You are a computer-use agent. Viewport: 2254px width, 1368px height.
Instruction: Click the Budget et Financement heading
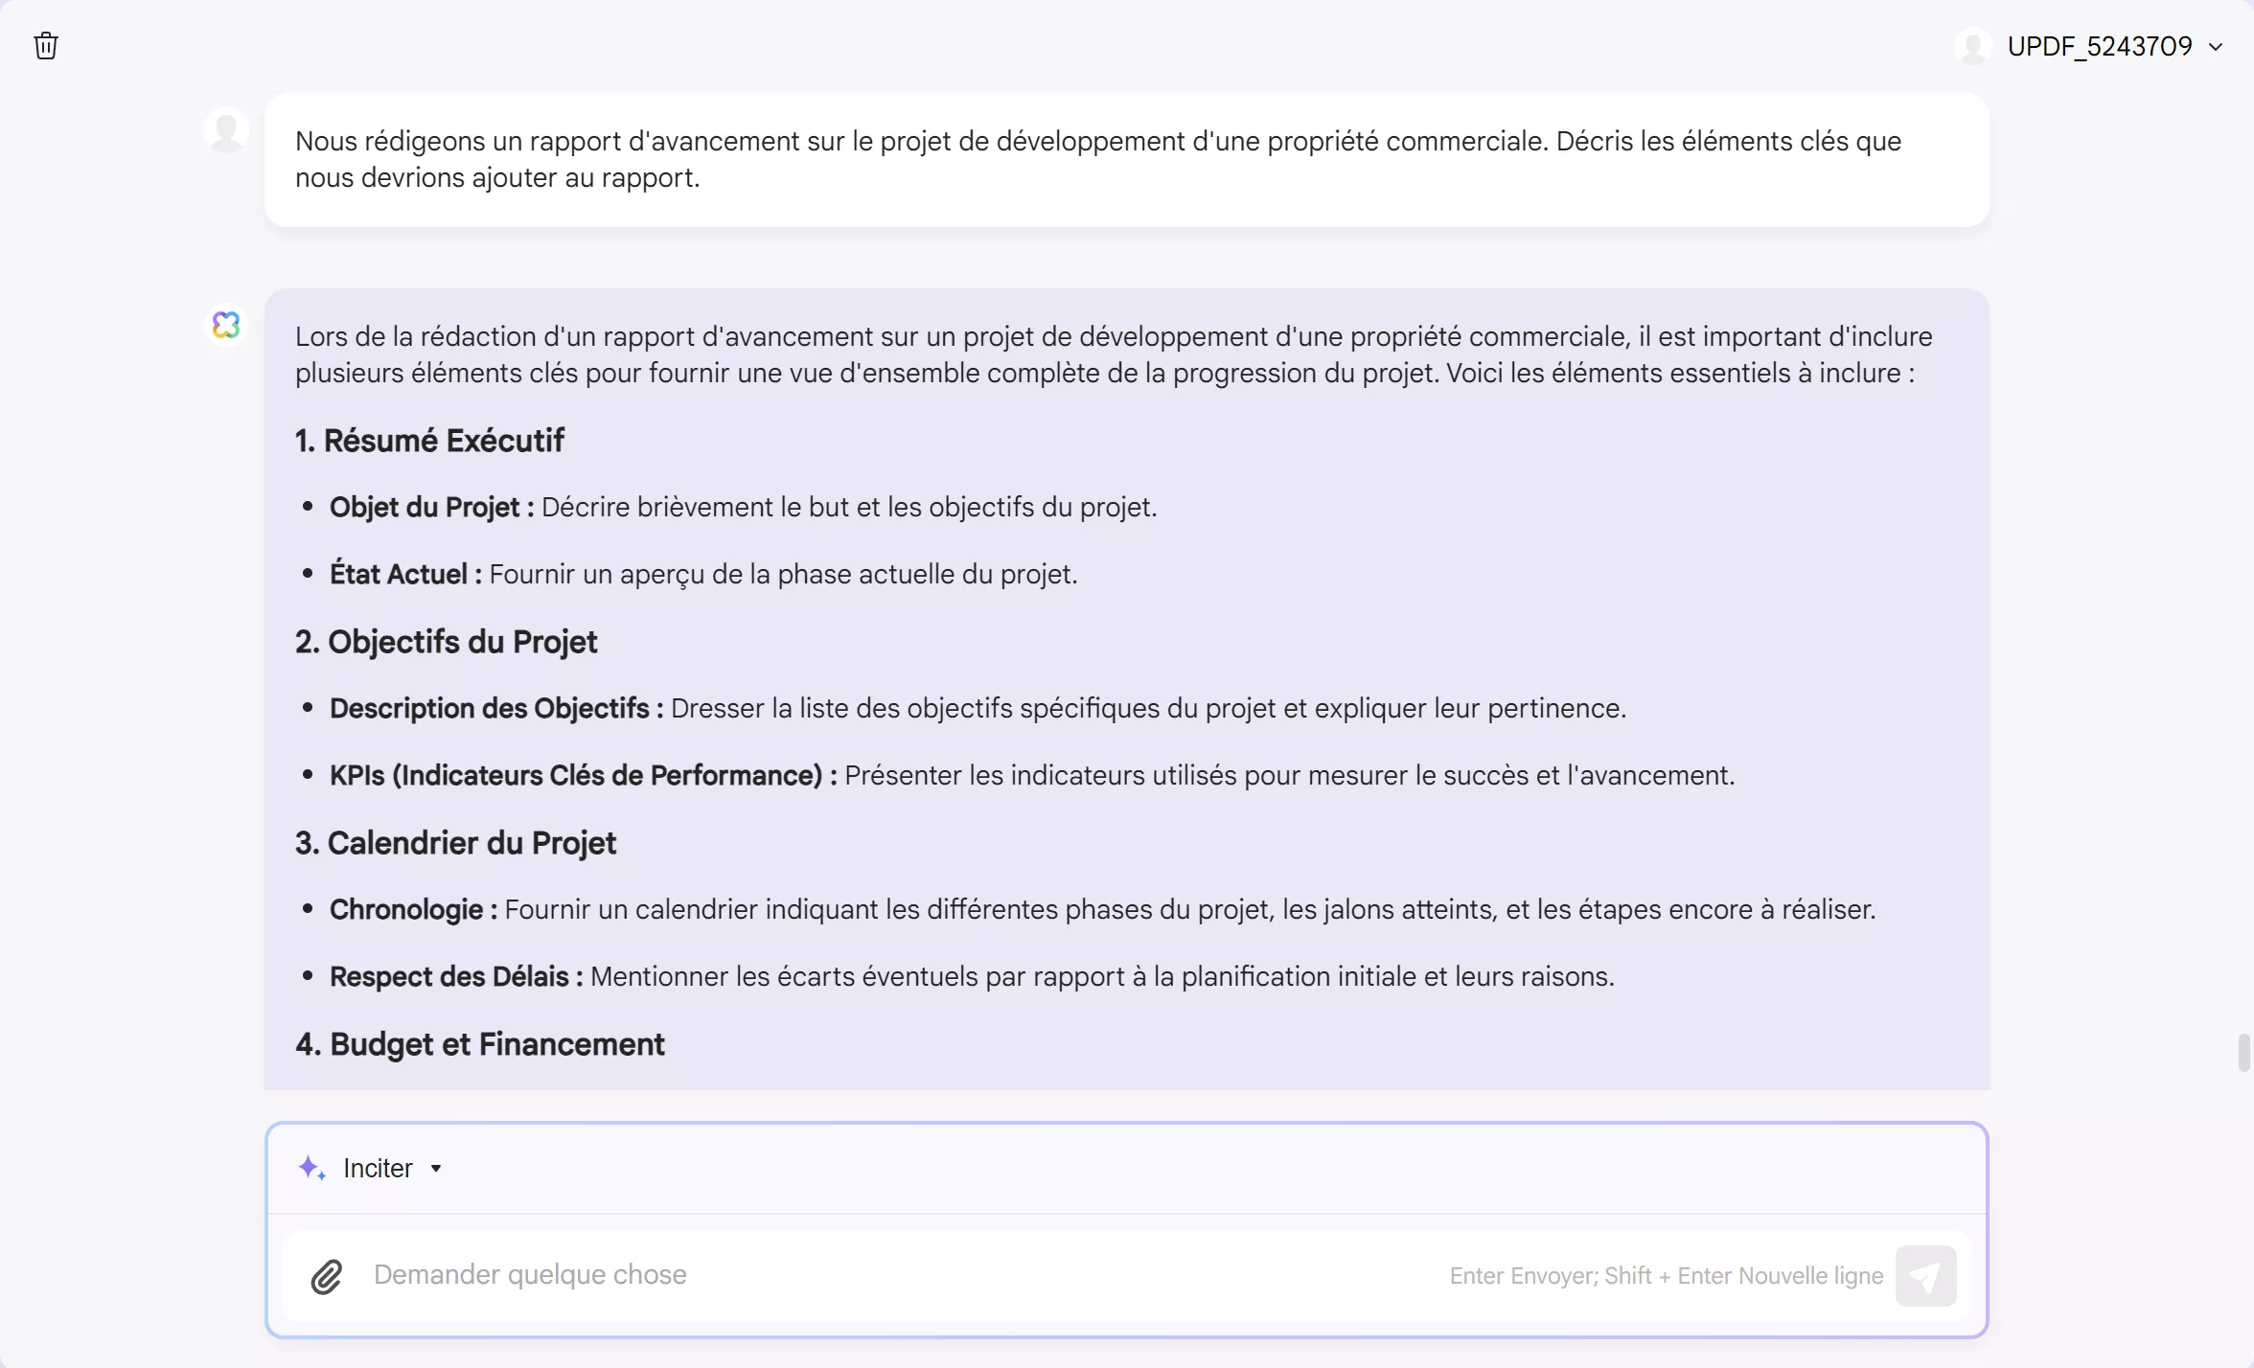coord(479,1045)
